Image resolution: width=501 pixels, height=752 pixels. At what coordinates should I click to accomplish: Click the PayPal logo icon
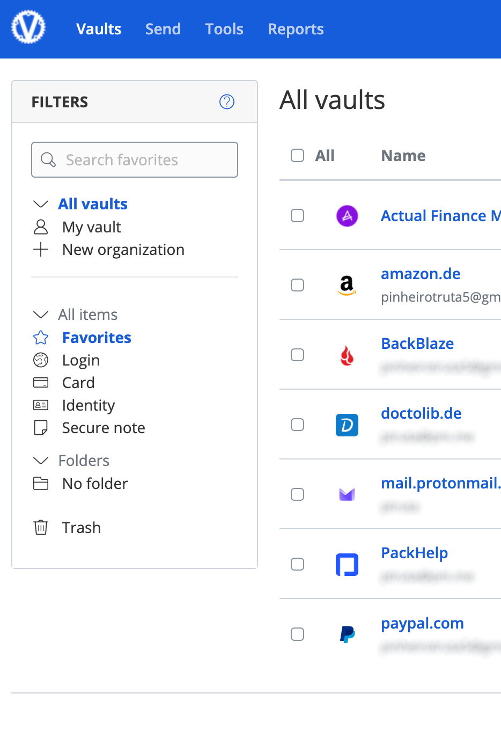tap(347, 634)
